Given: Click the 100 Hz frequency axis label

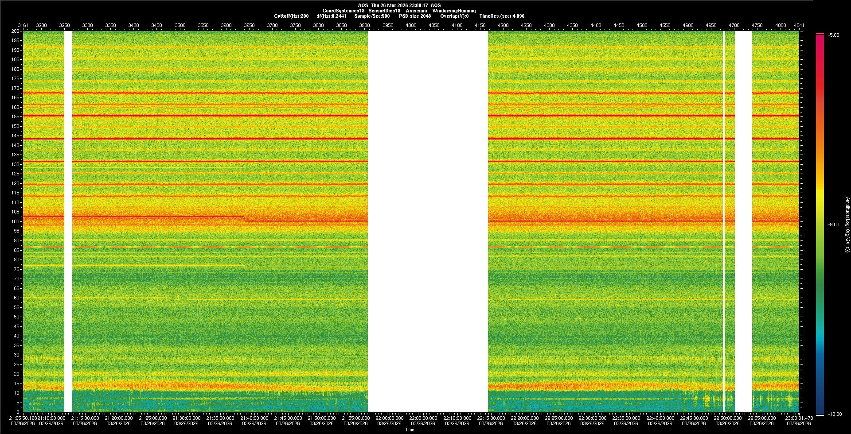Looking at the screenshot, I should tap(16, 221).
